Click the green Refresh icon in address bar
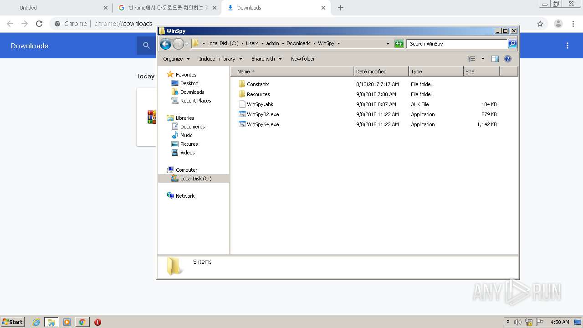This screenshot has width=583, height=328. (x=399, y=44)
